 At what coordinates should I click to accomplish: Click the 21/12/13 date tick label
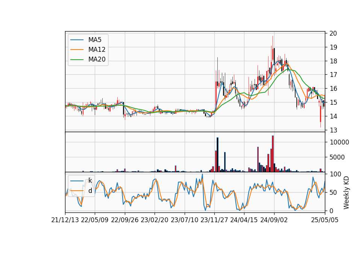pos(65,220)
